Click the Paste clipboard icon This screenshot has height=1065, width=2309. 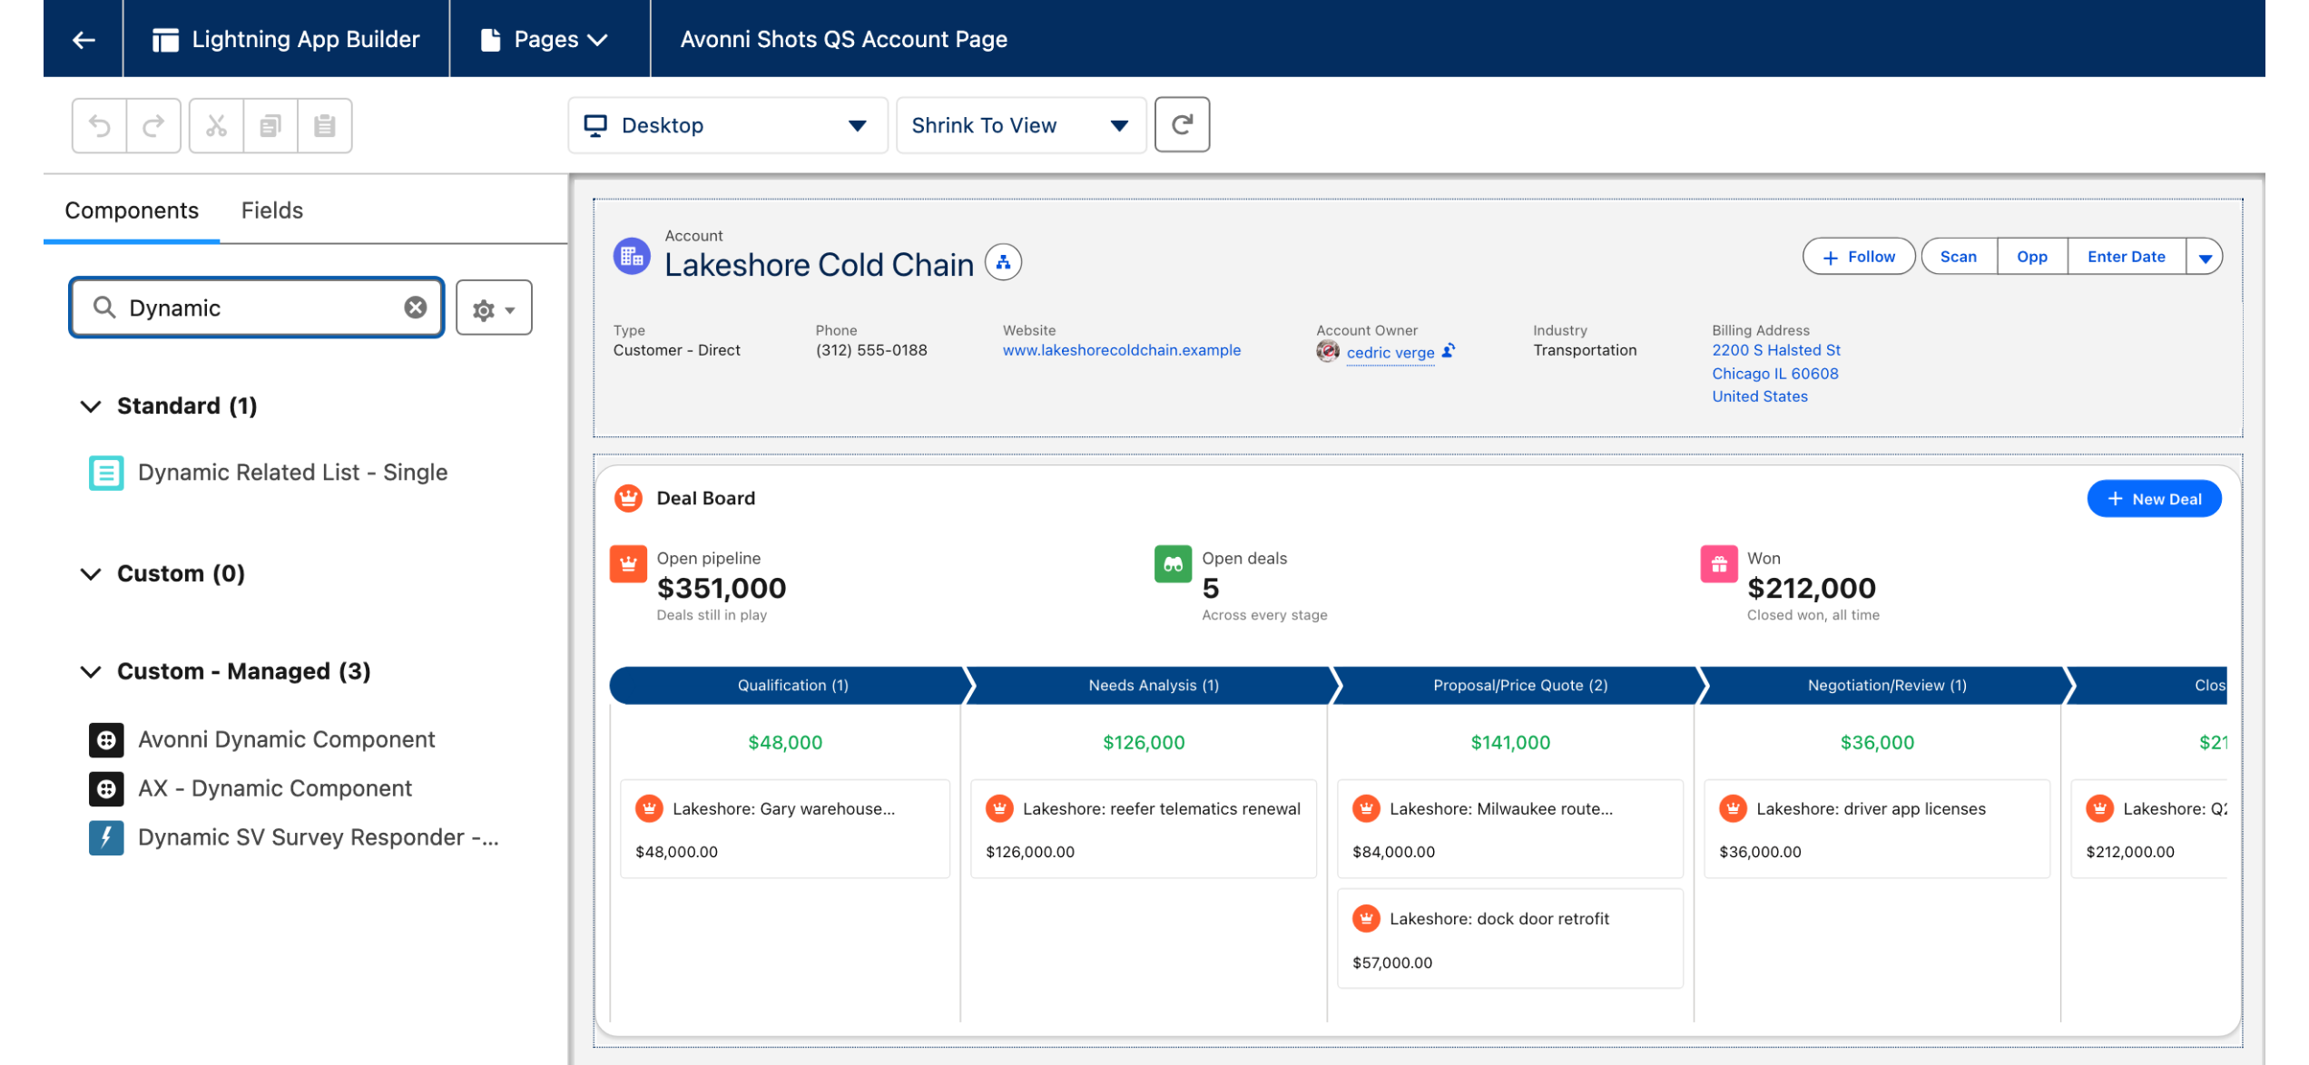pos(325,125)
